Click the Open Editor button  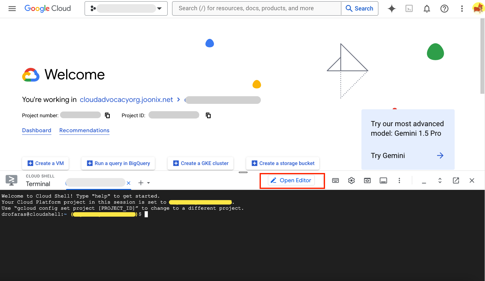tap(291, 180)
